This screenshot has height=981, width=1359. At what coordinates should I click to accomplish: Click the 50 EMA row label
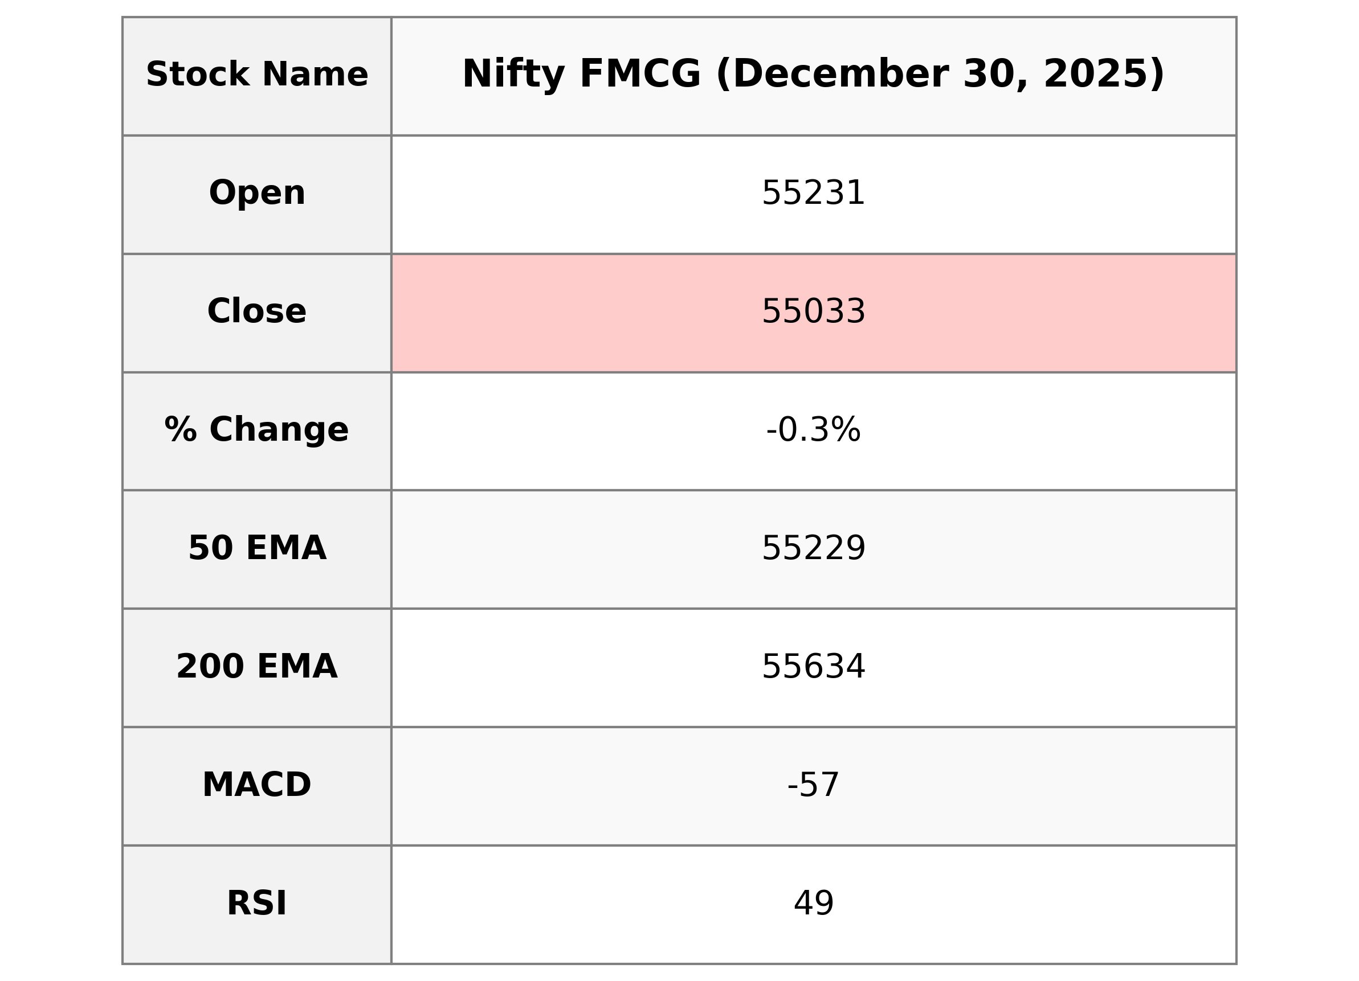pos(256,549)
